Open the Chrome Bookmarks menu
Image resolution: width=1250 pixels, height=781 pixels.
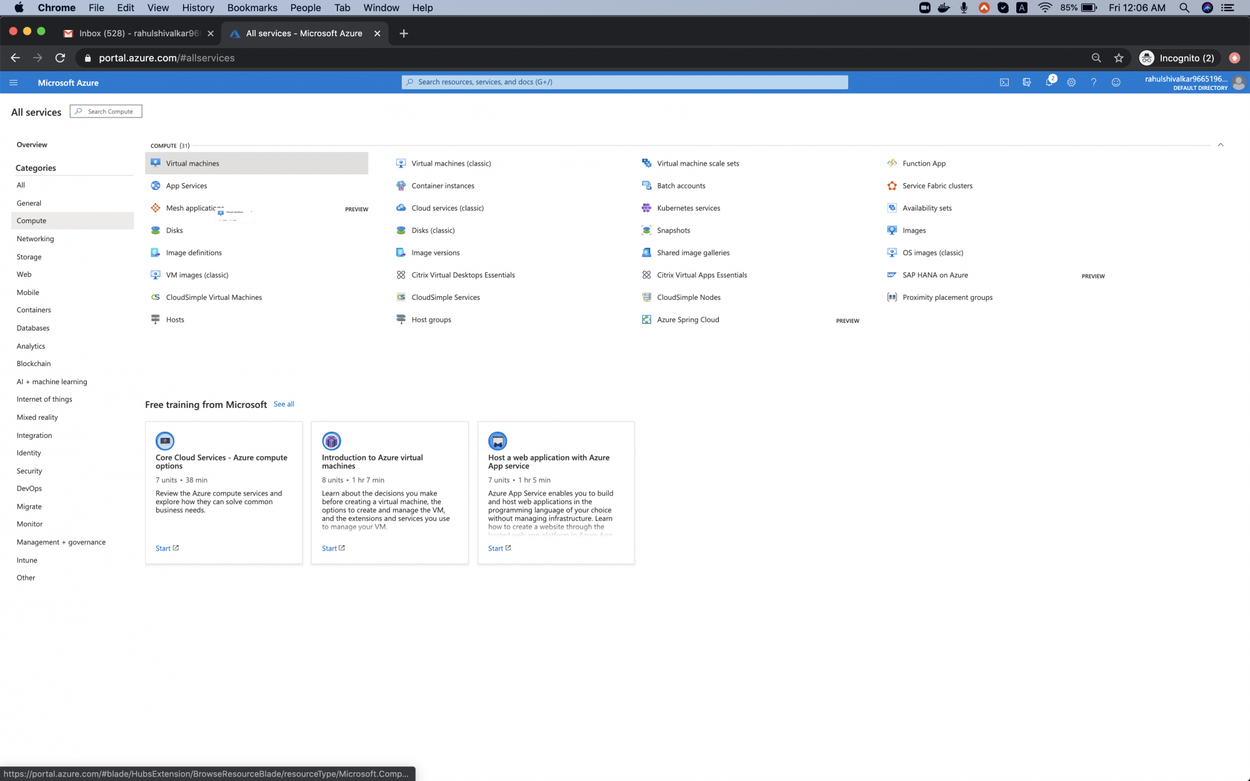coord(252,7)
